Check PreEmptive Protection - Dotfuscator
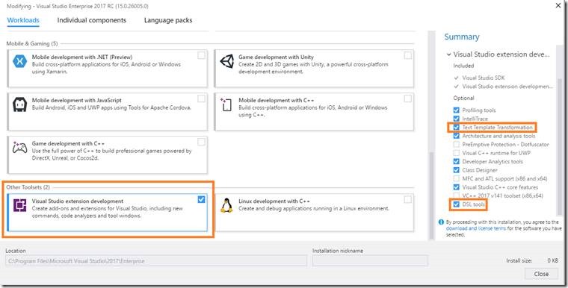568x288 pixels. click(x=457, y=144)
